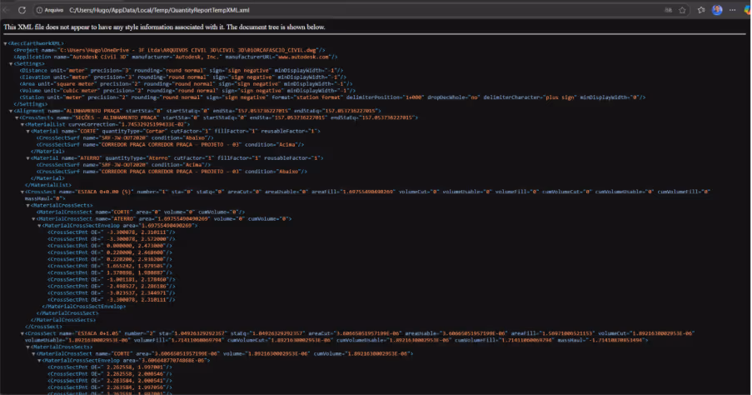Image resolution: width=752 pixels, height=395 pixels.
Task: Collapse MaterialCrossSectEnvelop area 1.69755490490269
Action: (x=40, y=226)
